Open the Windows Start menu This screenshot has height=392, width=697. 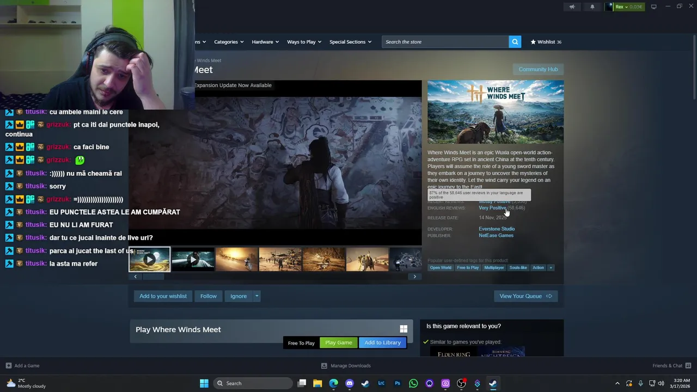point(204,383)
